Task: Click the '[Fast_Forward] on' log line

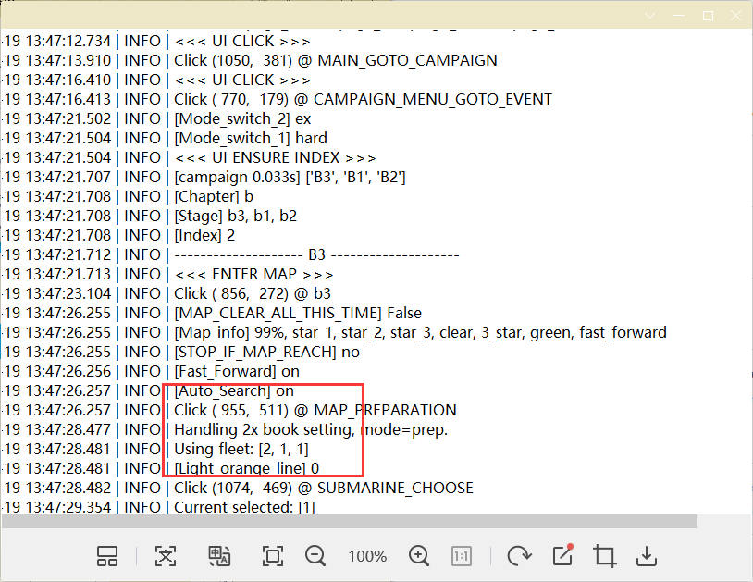Action: (236, 371)
